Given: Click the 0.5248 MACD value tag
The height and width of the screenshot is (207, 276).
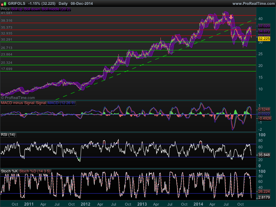Looking at the screenshot, I should (x=264, y=109).
